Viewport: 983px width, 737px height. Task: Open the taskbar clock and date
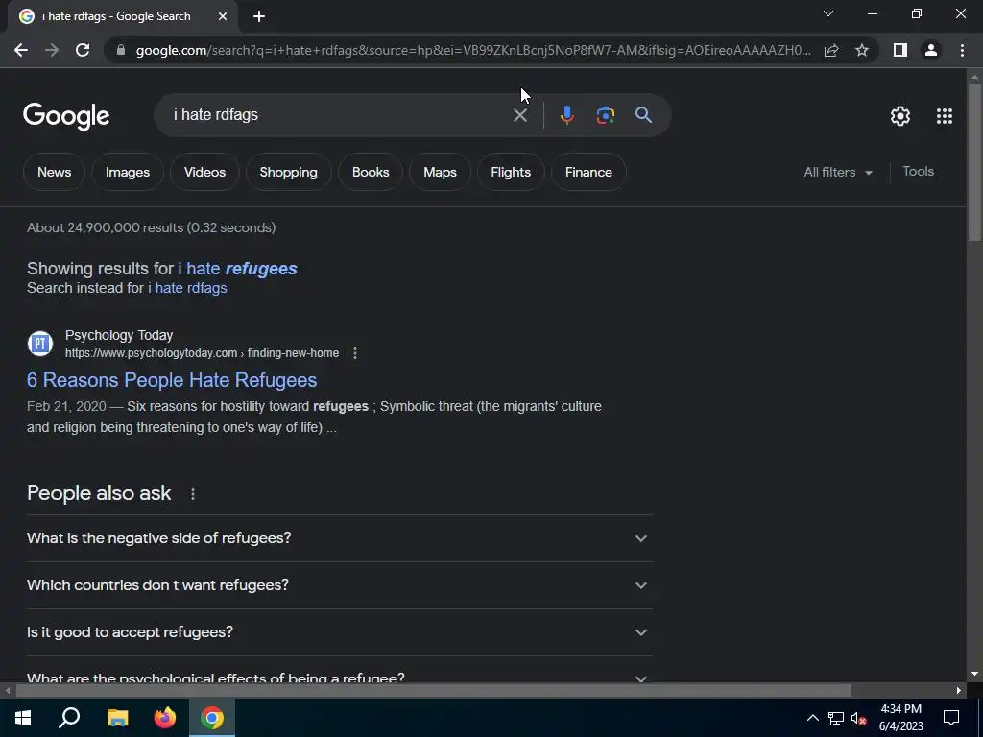click(900, 718)
